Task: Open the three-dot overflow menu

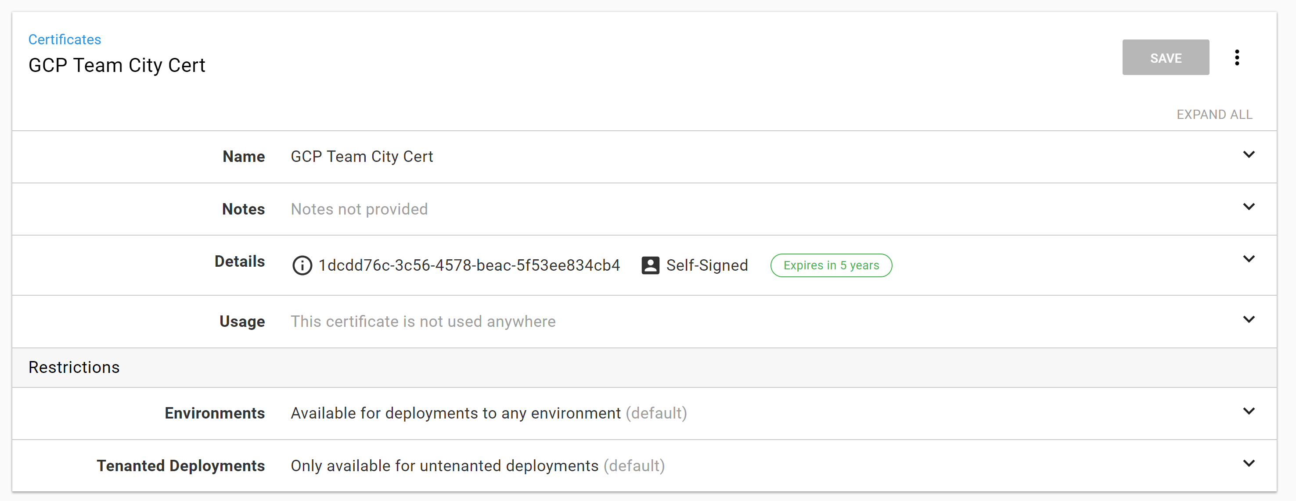Action: (1237, 57)
